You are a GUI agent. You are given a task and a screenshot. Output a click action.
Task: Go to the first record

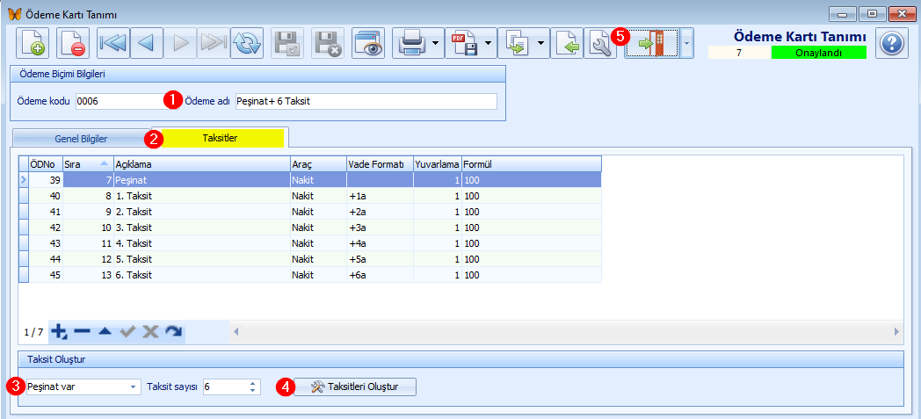[112, 43]
